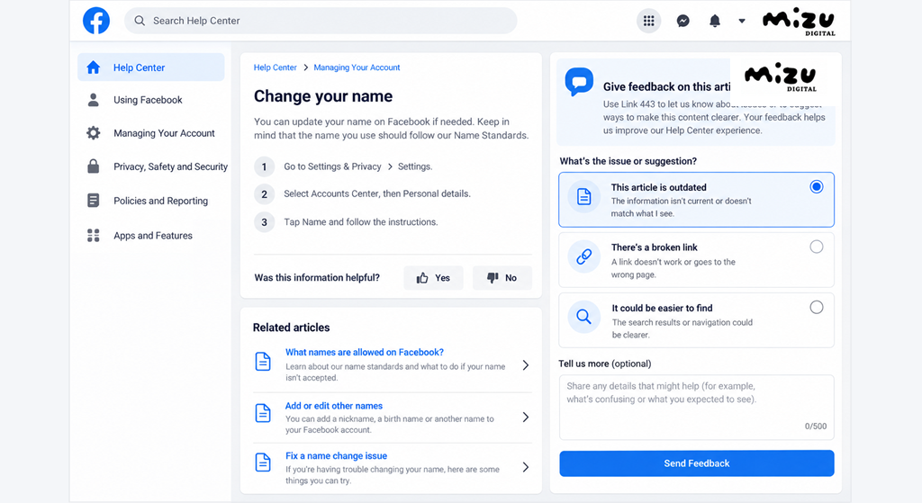922x503 pixels.
Task: Select 'This article is outdated' radio button
Action: tap(816, 187)
